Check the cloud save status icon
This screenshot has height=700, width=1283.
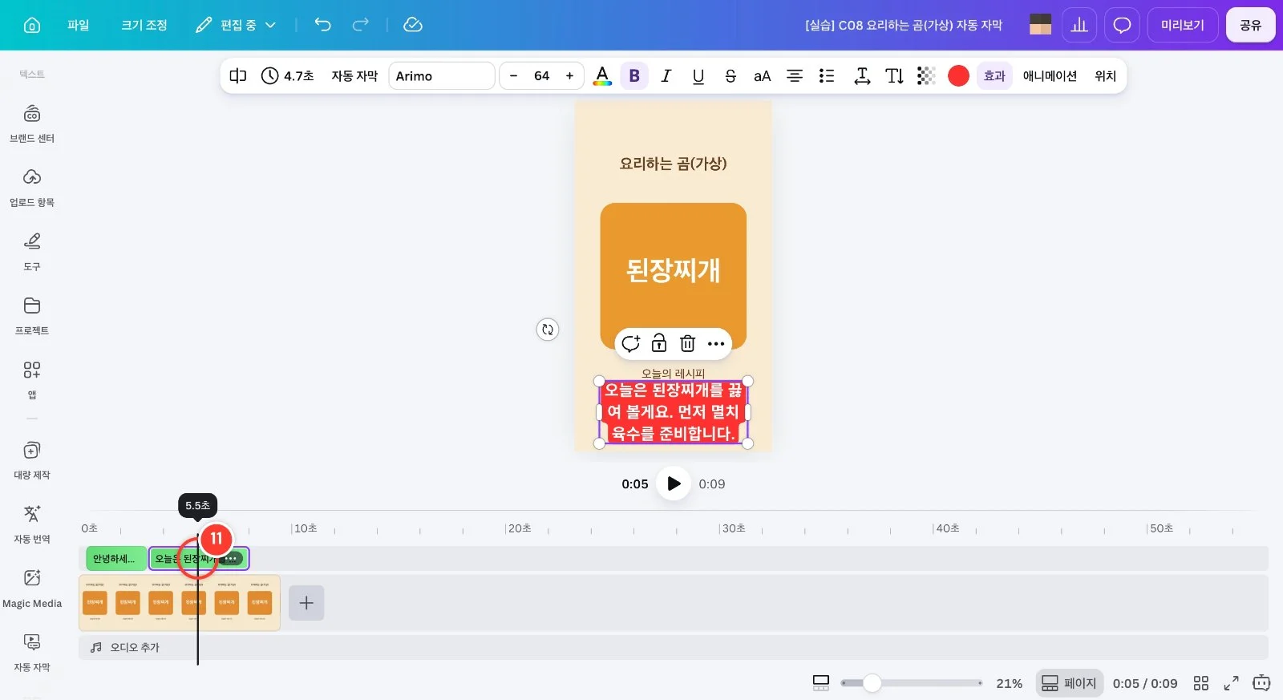pyautogui.click(x=413, y=25)
